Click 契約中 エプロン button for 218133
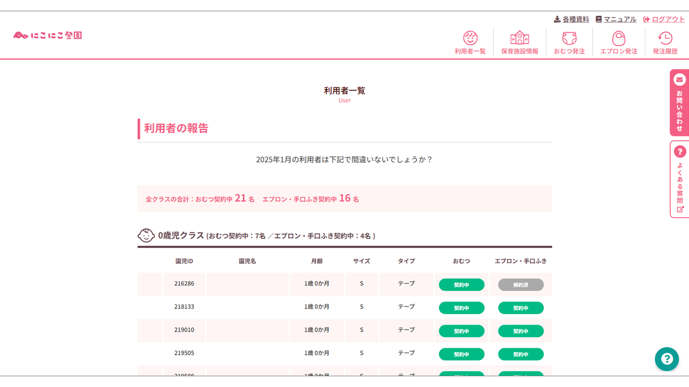Image resolution: width=689 pixels, height=387 pixels. [520, 307]
